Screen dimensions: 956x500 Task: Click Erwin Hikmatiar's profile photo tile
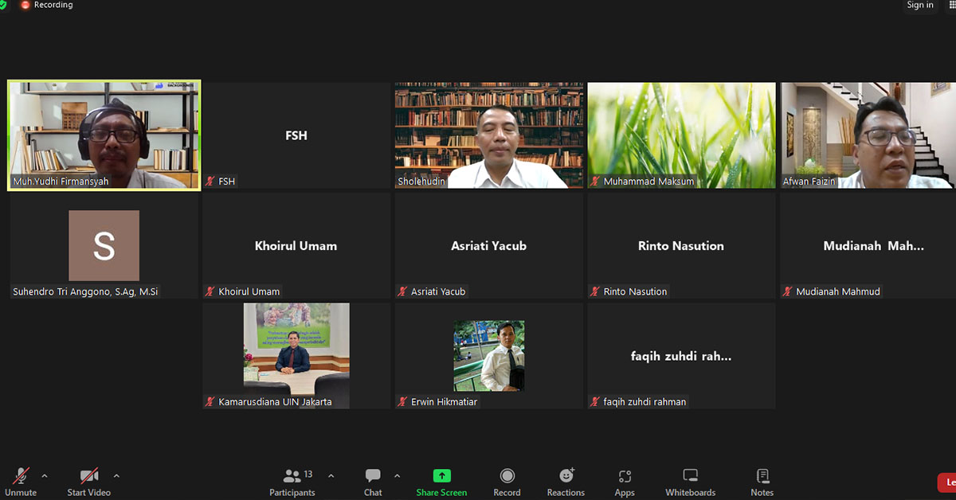489,356
